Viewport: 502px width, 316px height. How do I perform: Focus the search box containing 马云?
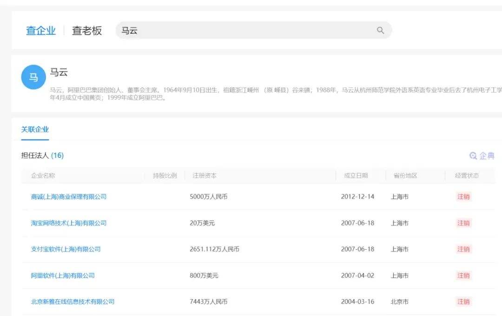pos(254,30)
